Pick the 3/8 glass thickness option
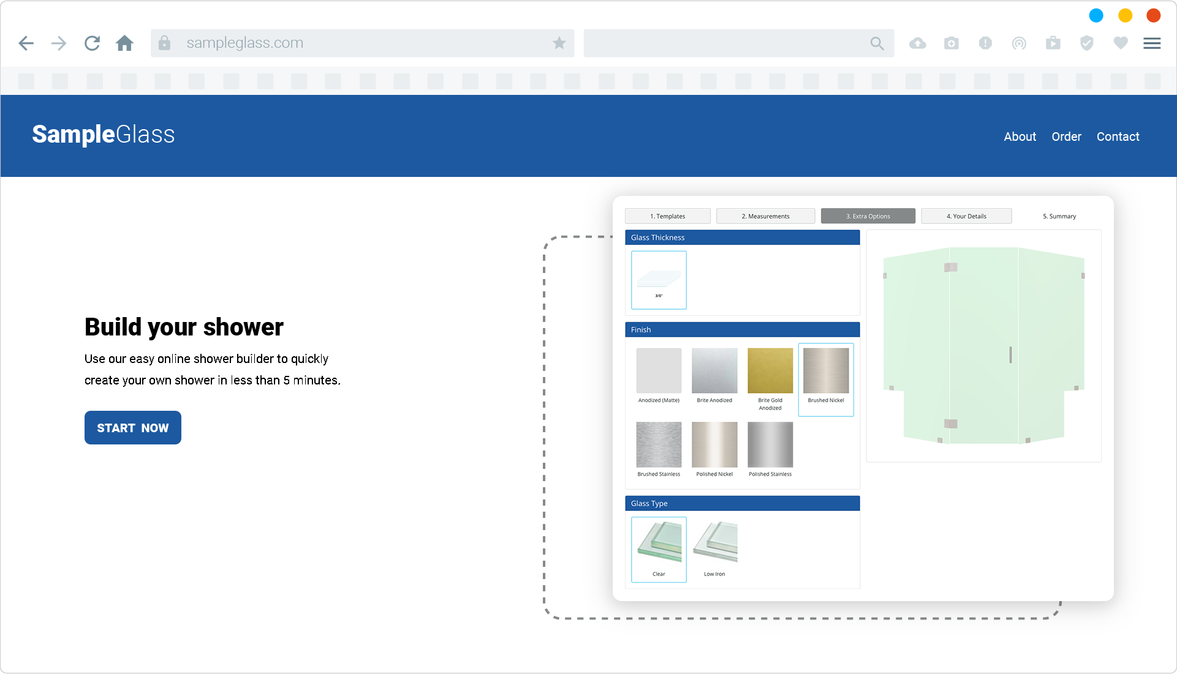This screenshot has width=1177, height=674. tap(659, 280)
